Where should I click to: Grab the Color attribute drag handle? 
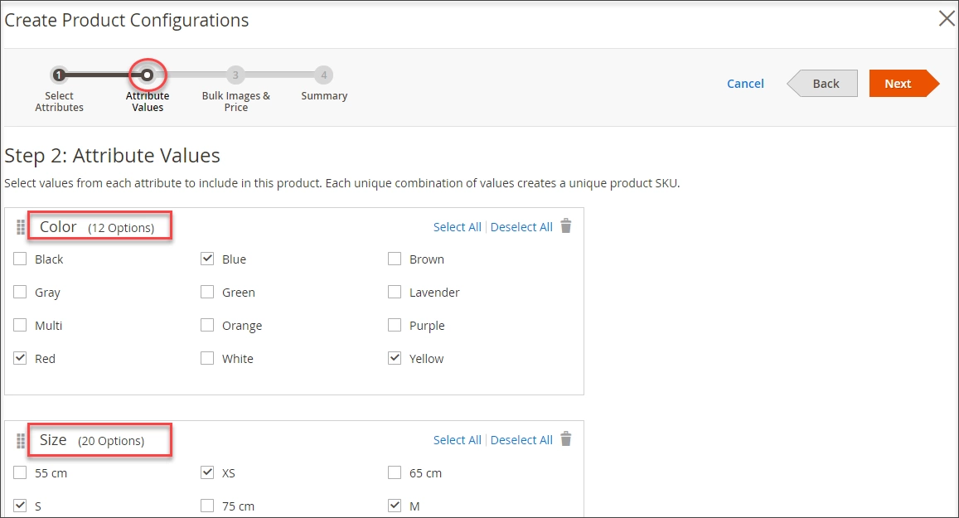pos(20,227)
